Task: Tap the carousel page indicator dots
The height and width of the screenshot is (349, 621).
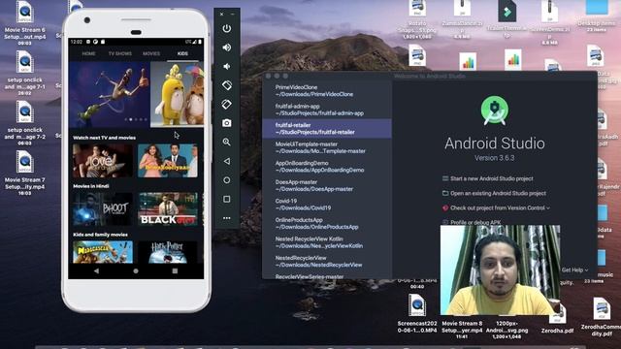Action: click(x=136, y=119)
